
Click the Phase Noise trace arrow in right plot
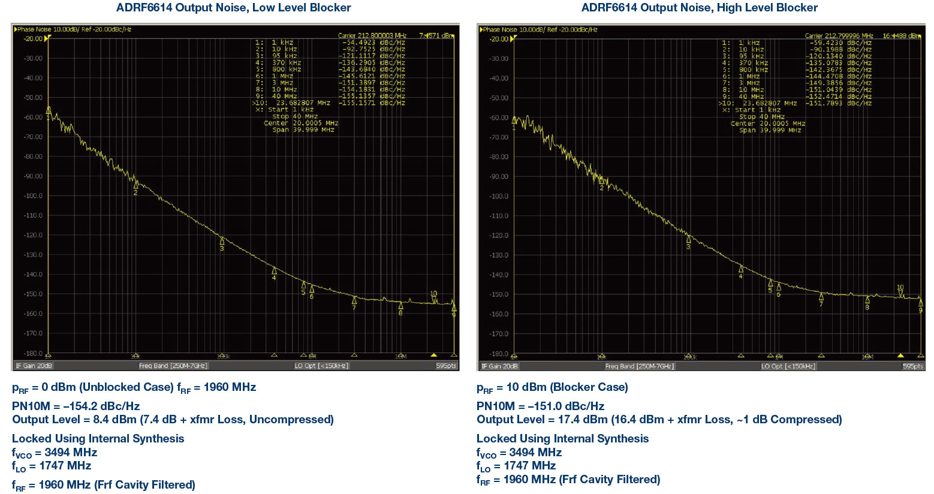pyautogui.click(x=481, y=29)
